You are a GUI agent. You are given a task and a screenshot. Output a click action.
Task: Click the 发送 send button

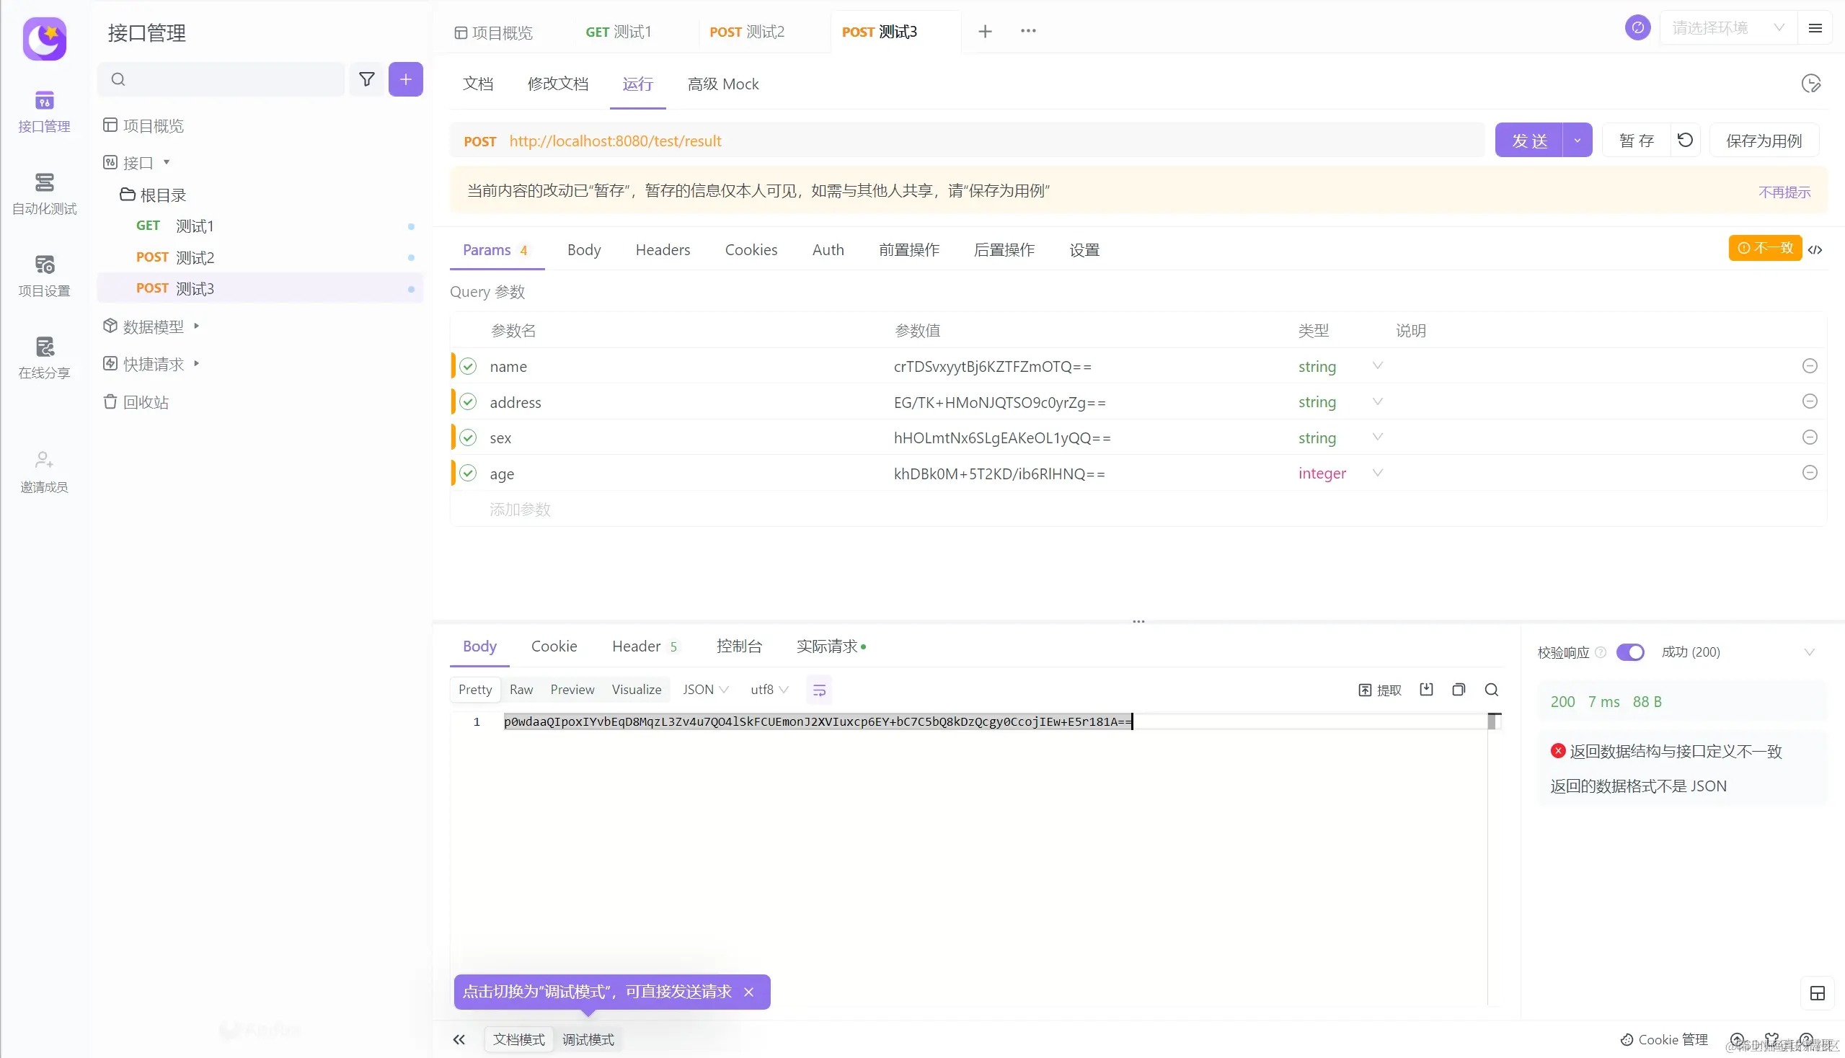coord(1528,141)
